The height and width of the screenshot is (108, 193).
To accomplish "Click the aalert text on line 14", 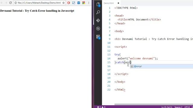I will pyautogui.click(x=122, y=58).
